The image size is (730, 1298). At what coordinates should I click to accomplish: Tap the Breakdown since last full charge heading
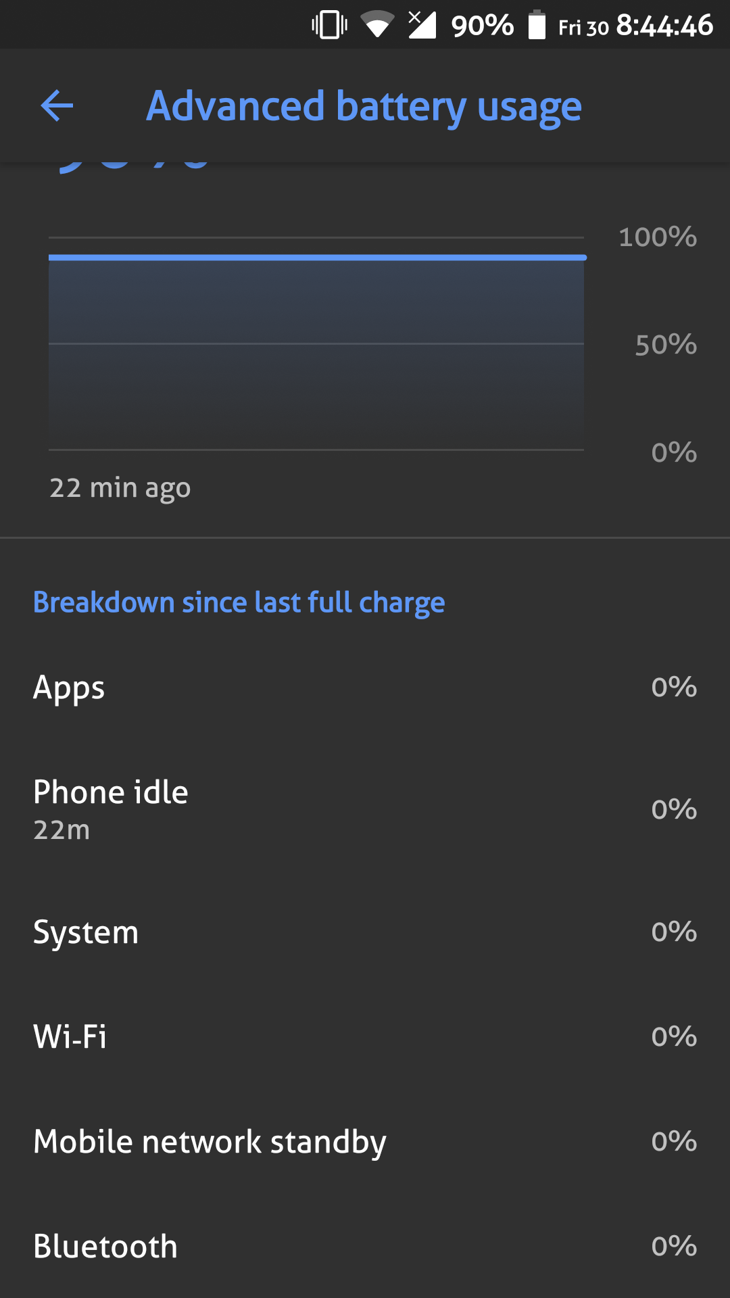[239, 601]
